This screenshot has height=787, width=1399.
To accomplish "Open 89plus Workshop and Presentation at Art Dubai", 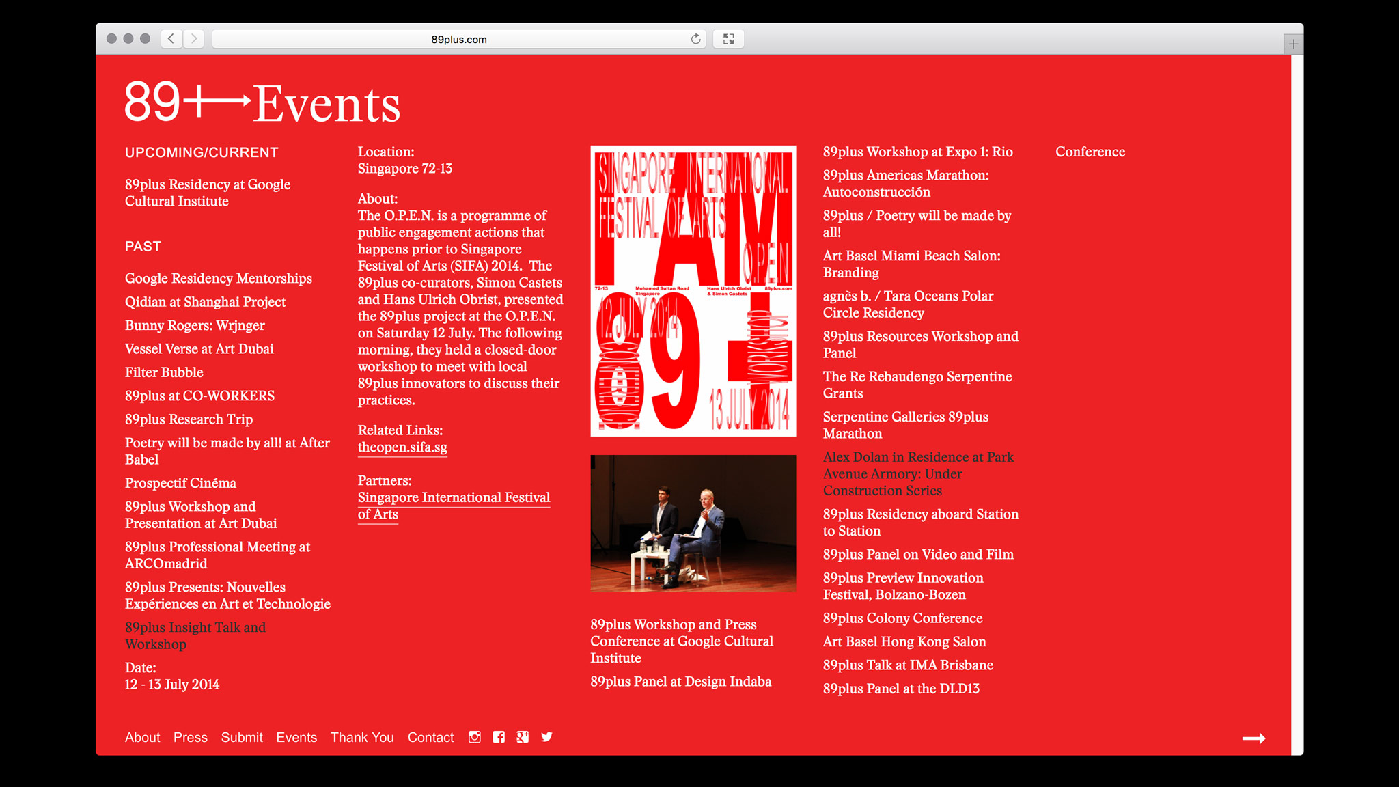I will click(x=201, y=514).
